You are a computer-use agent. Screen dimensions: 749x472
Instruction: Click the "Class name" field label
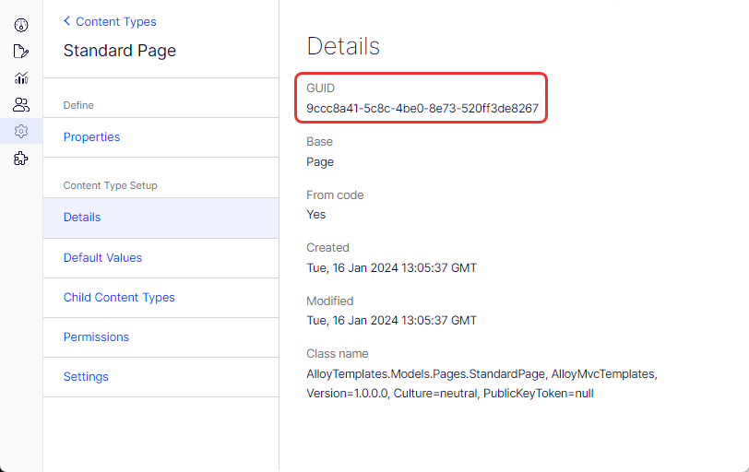point(338,354)
